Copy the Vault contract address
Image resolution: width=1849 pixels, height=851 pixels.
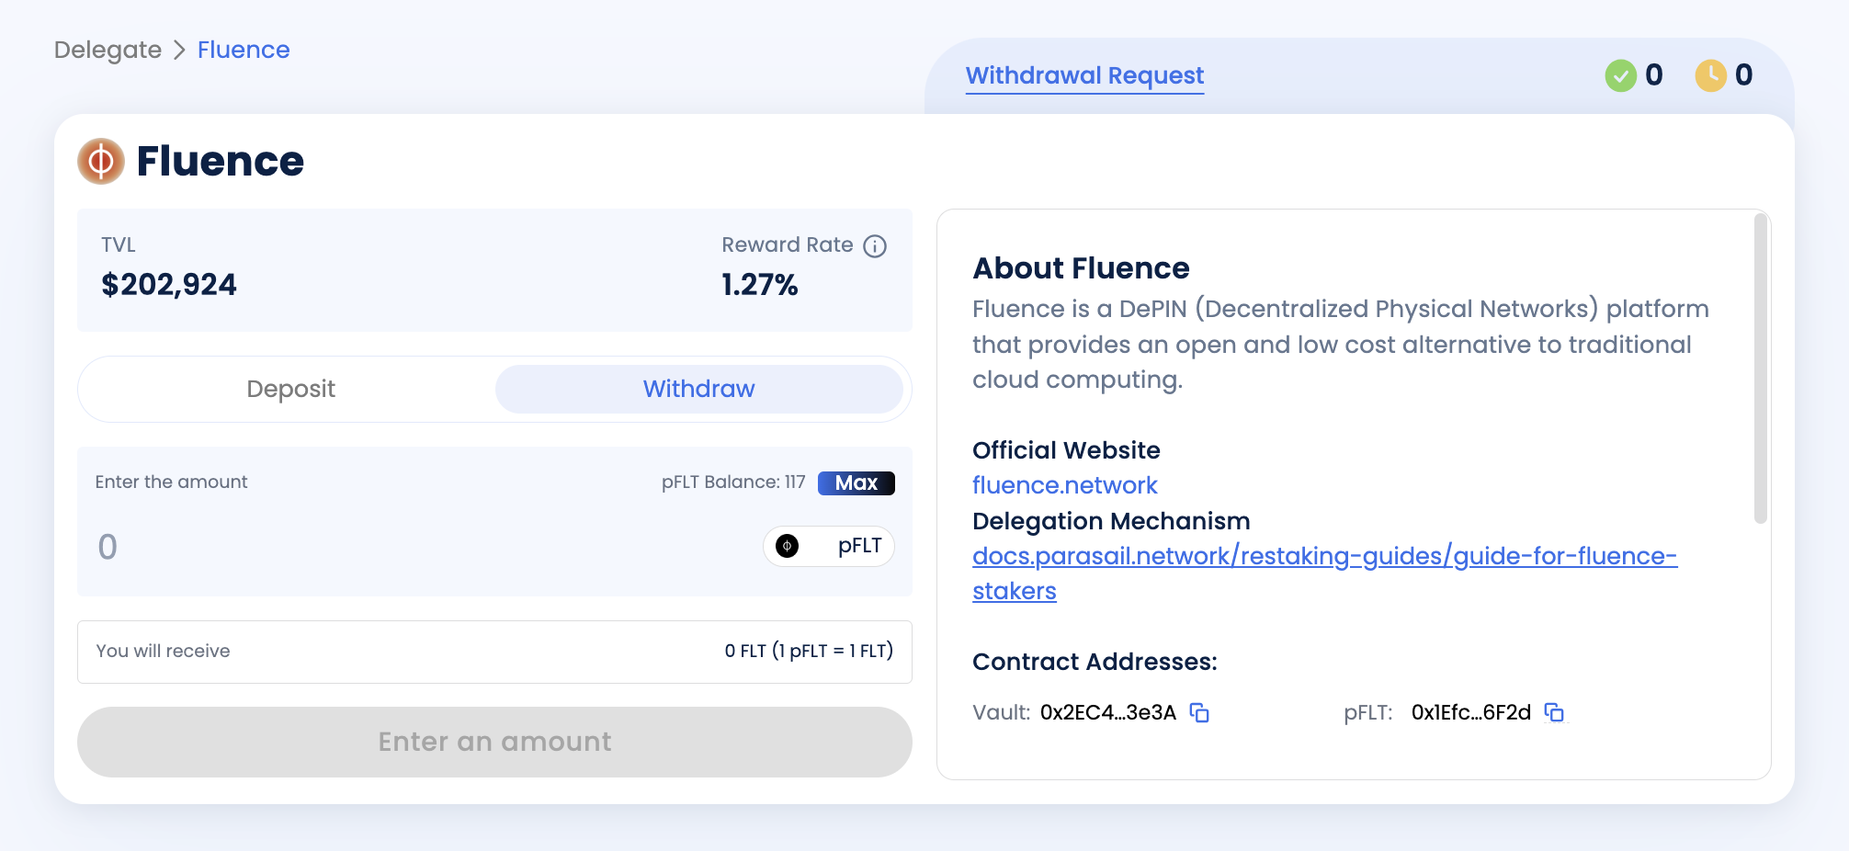point(1199,713)
